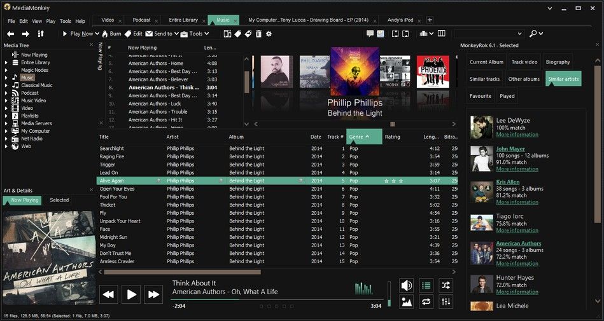Toggle Genre column sort order

point(364,137)
